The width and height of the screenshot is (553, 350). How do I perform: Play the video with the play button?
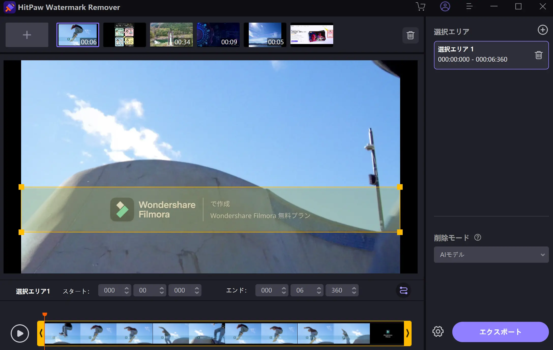click(20, 333)
